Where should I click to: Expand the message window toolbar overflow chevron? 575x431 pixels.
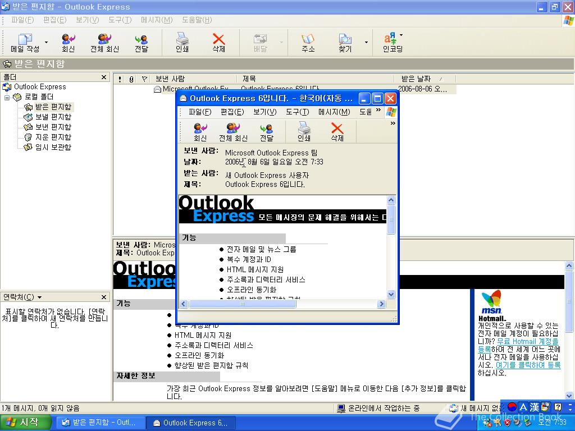click(393, 123)
